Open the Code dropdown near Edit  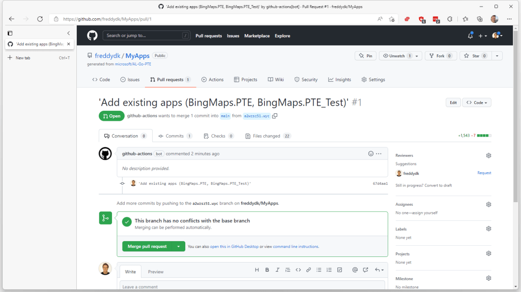pos(476,103)
